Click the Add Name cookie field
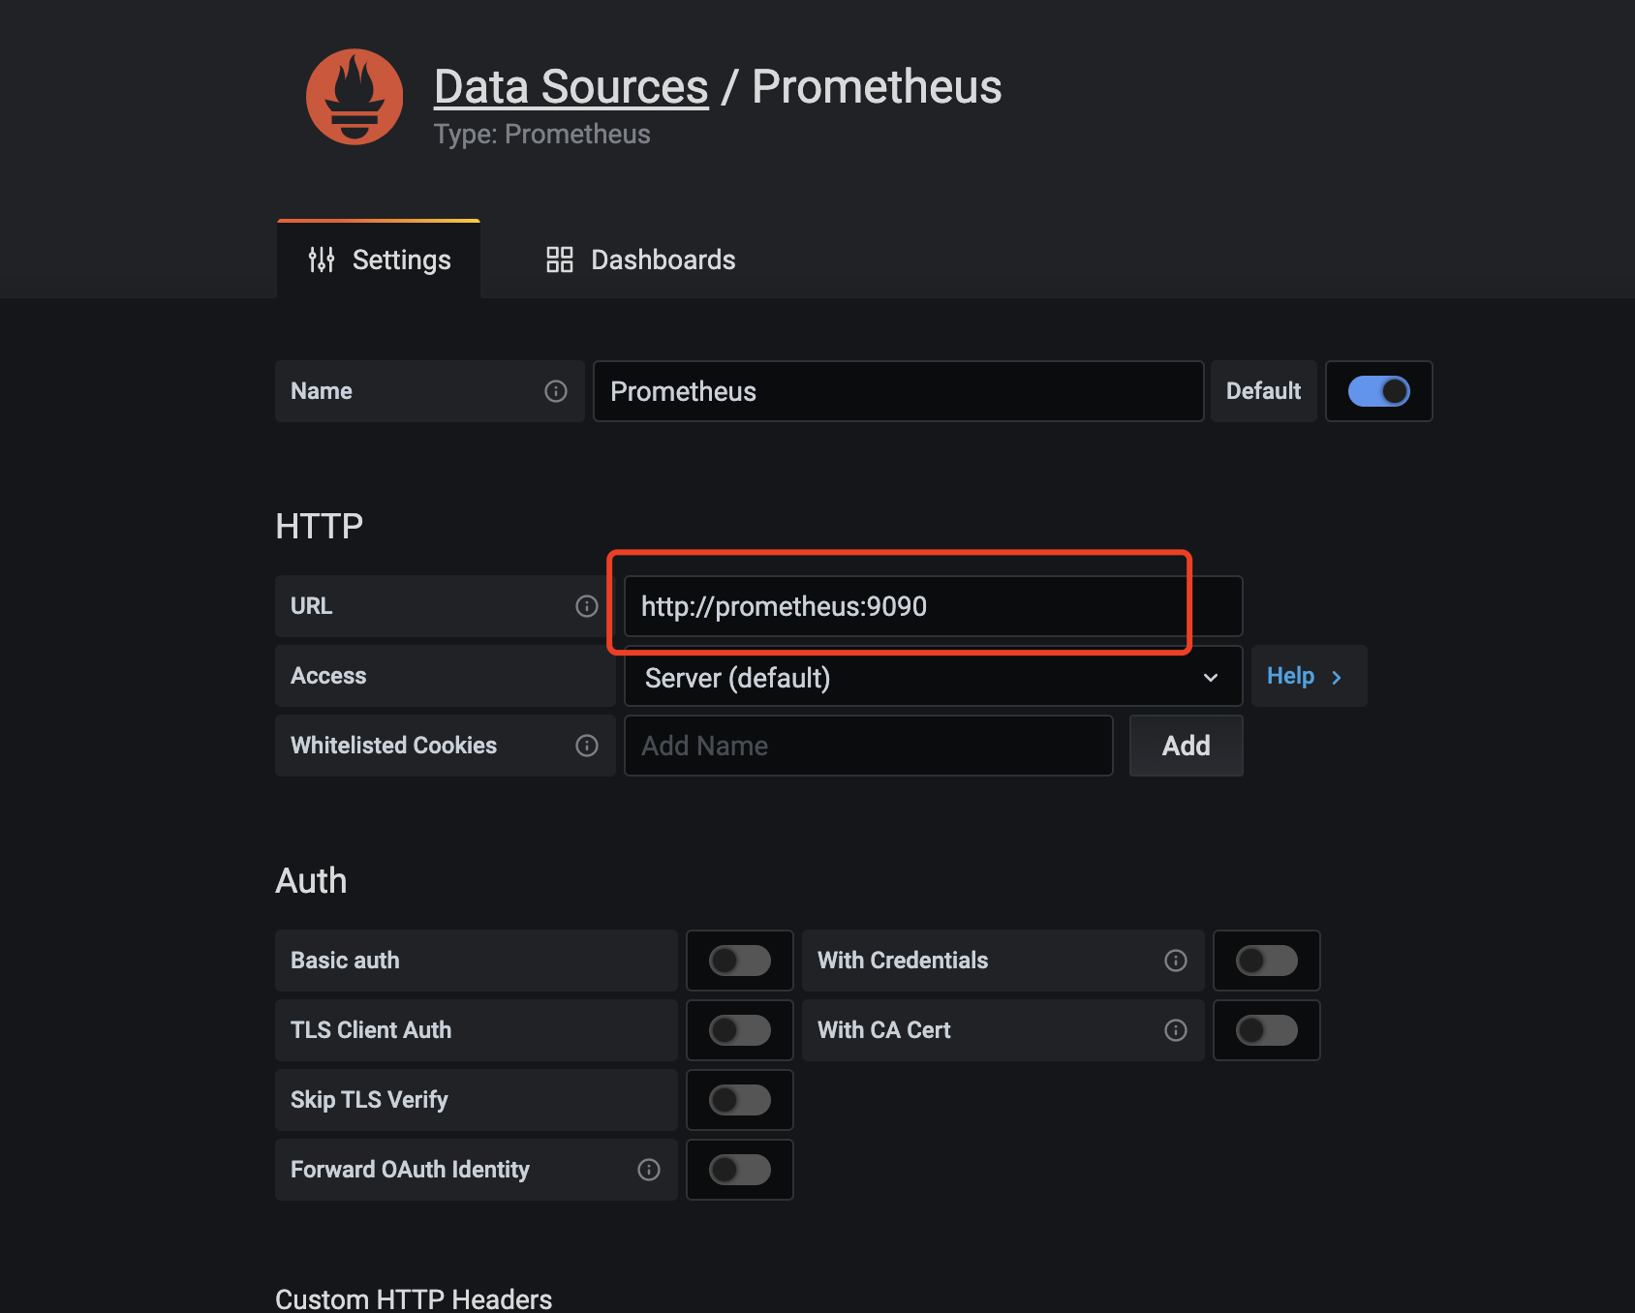1635x1313 pixels. pos(868,746)
